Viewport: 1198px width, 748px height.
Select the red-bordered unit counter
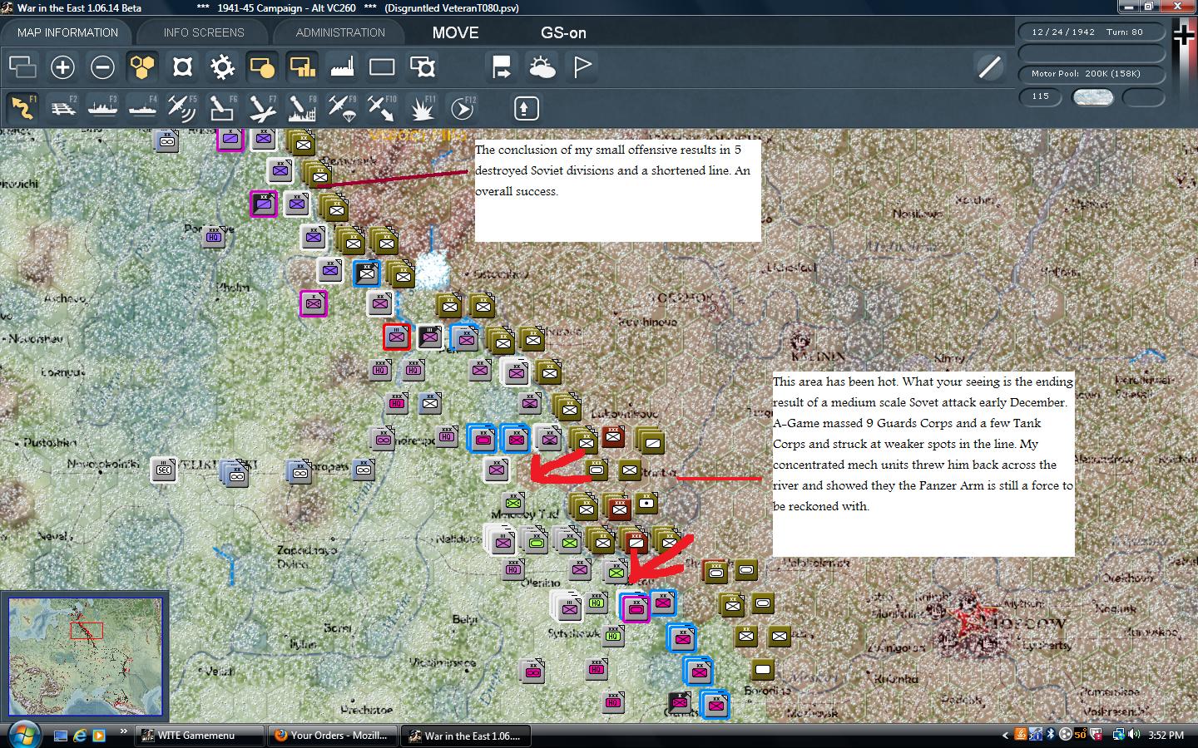(x=396, y=337)
